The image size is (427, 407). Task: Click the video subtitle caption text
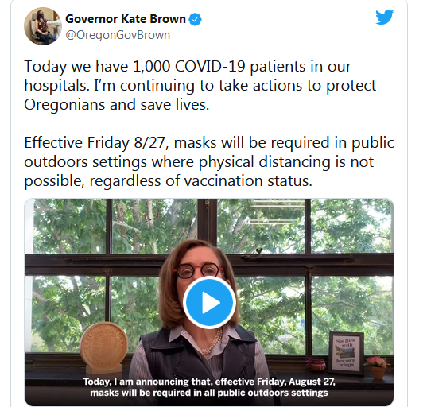[209, 387]
